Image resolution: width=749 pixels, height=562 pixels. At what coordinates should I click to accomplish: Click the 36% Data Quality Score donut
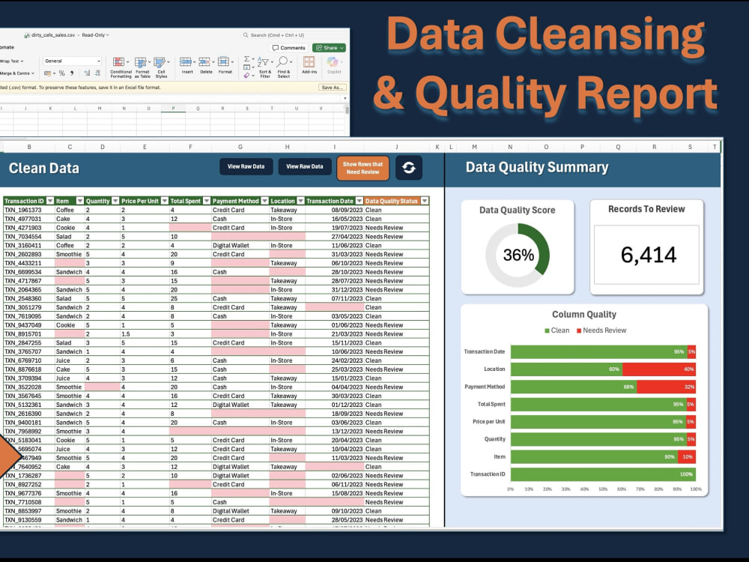(x=518, y=255)
